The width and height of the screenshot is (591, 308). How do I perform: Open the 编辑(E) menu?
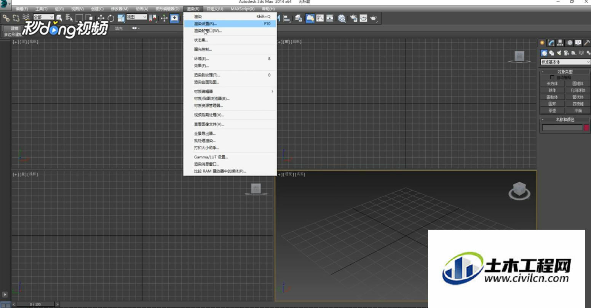click(22, 9)
